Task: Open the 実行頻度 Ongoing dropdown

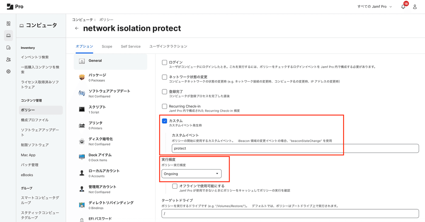Action: click(192, 174)
